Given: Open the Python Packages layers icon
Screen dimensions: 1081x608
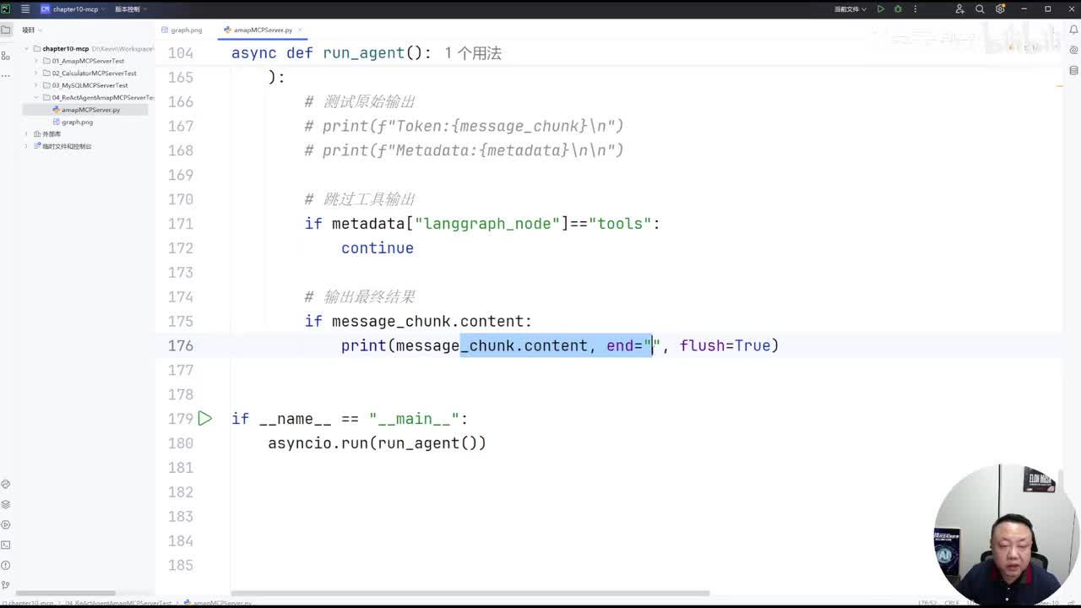Looking at the screenshot, I should (6, 505).
